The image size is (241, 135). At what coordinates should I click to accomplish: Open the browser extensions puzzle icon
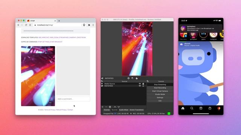(x=89, y=25)
